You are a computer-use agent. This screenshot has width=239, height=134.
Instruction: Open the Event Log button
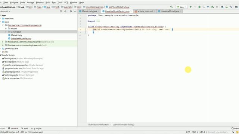[235, 128]
